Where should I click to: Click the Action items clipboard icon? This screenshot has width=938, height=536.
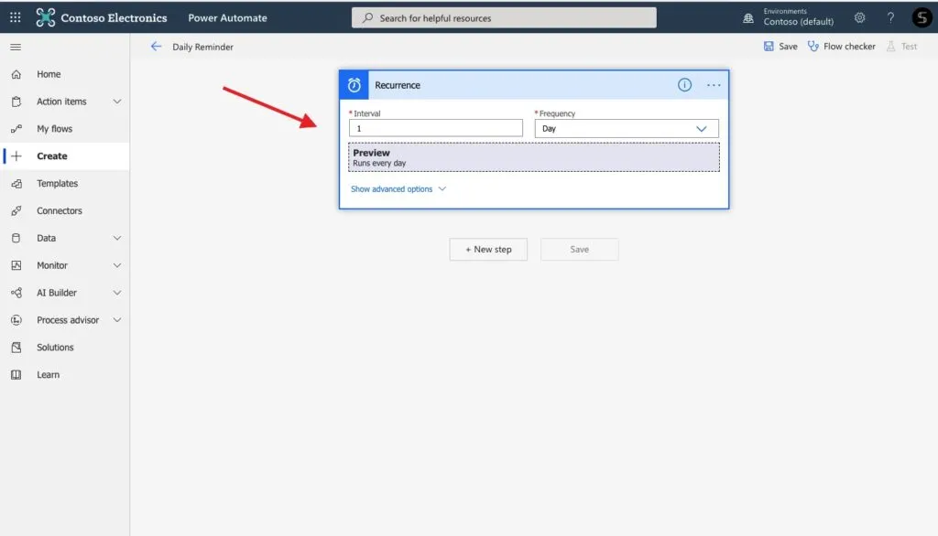16,102
